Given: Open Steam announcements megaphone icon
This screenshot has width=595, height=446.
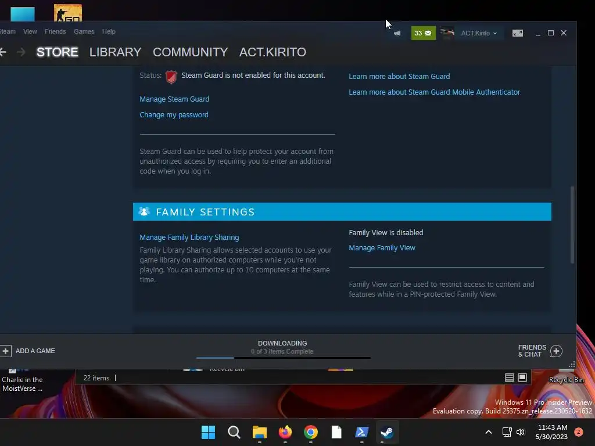Looking at the screenshot, I should (x=397, y=33).
